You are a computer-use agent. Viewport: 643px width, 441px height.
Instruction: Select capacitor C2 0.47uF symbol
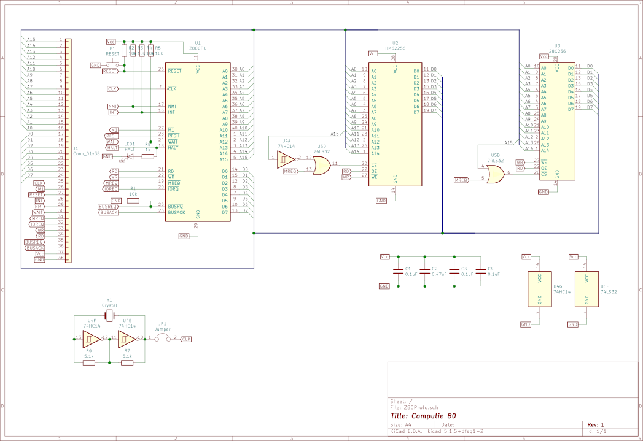pyautogui.click(x=425, y=271)
